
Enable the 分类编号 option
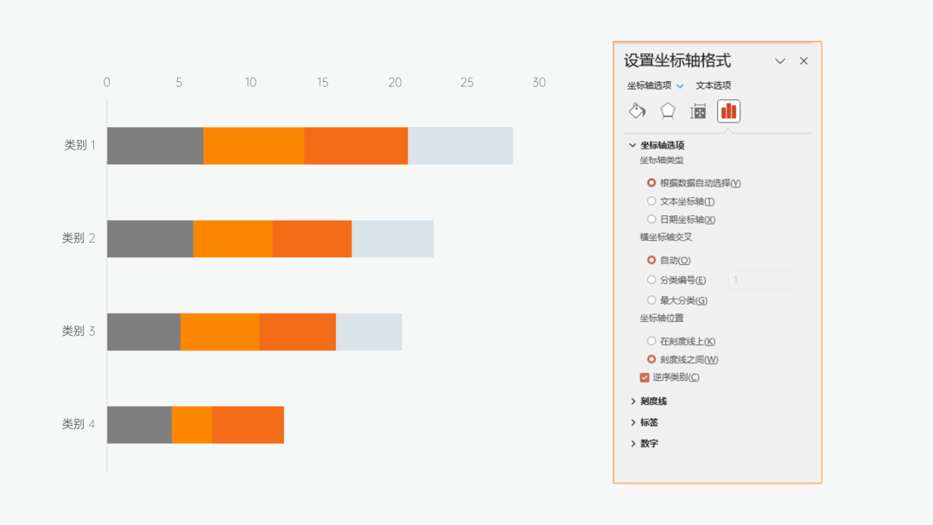(x=651, y=280)
